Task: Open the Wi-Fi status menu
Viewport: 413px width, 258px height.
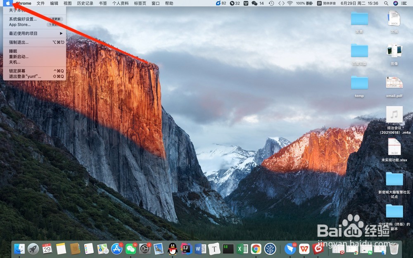Action: tap(290, 3)
